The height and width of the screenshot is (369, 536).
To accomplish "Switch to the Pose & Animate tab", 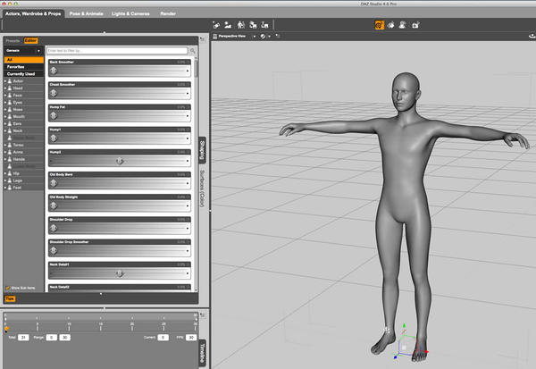I will (84, 14).
